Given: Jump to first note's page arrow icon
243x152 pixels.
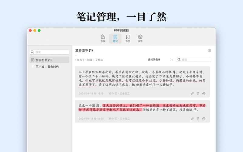Looking at the screenshot, I should [204, 94].
